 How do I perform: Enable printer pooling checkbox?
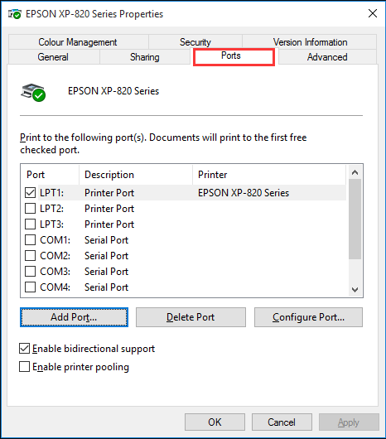(x=24, y=366)
